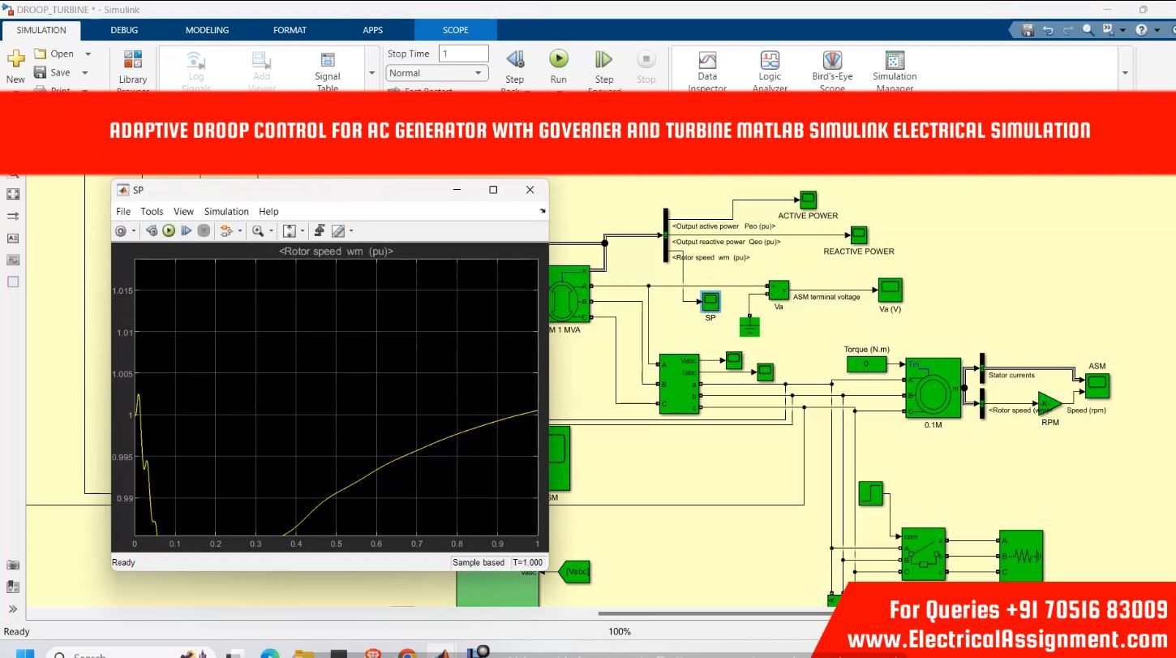Click the Step Forward button in ribbon
Screen dimensions: 1176x658
pos(603,60)
